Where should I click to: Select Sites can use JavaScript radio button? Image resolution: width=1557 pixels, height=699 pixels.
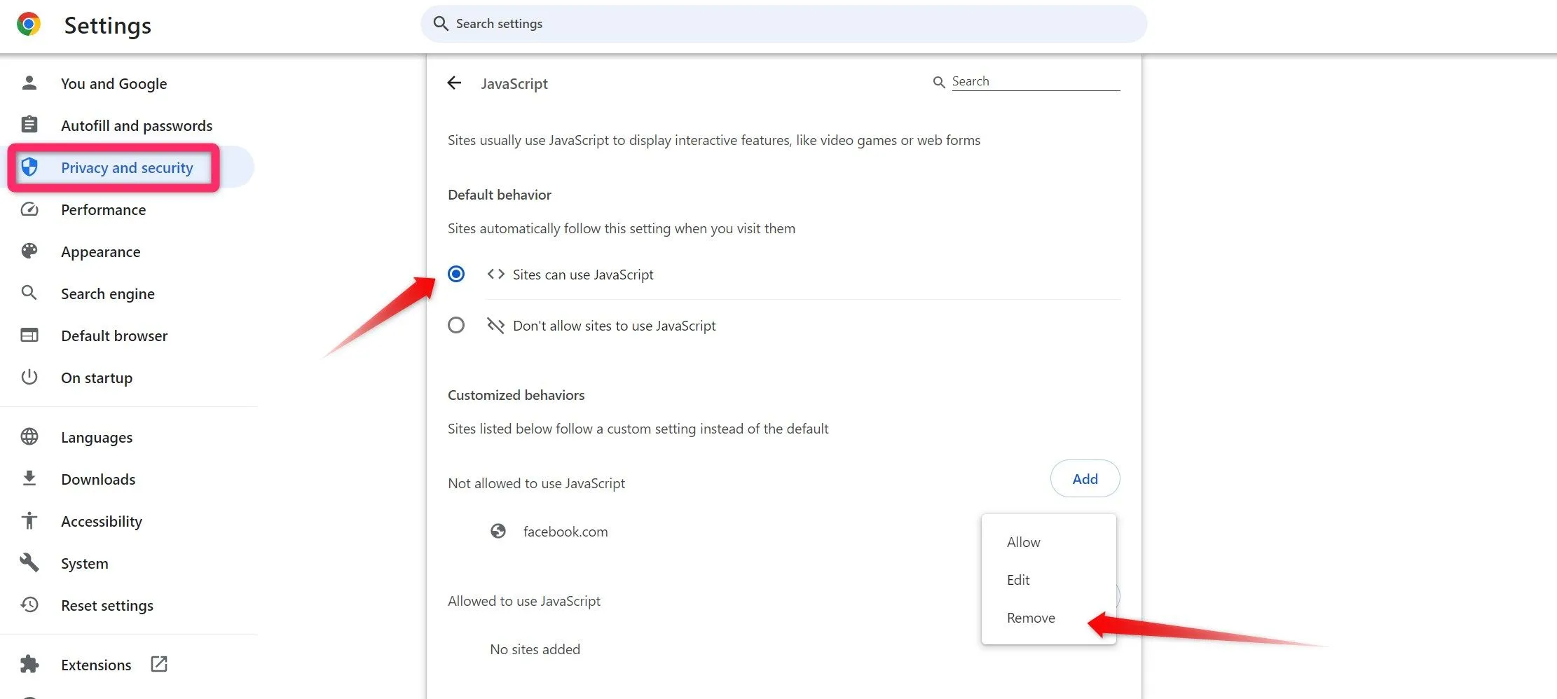click(456, 274)
